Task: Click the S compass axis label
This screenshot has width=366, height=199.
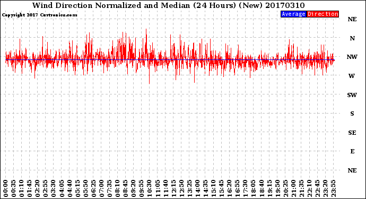Action: (352, 114)
